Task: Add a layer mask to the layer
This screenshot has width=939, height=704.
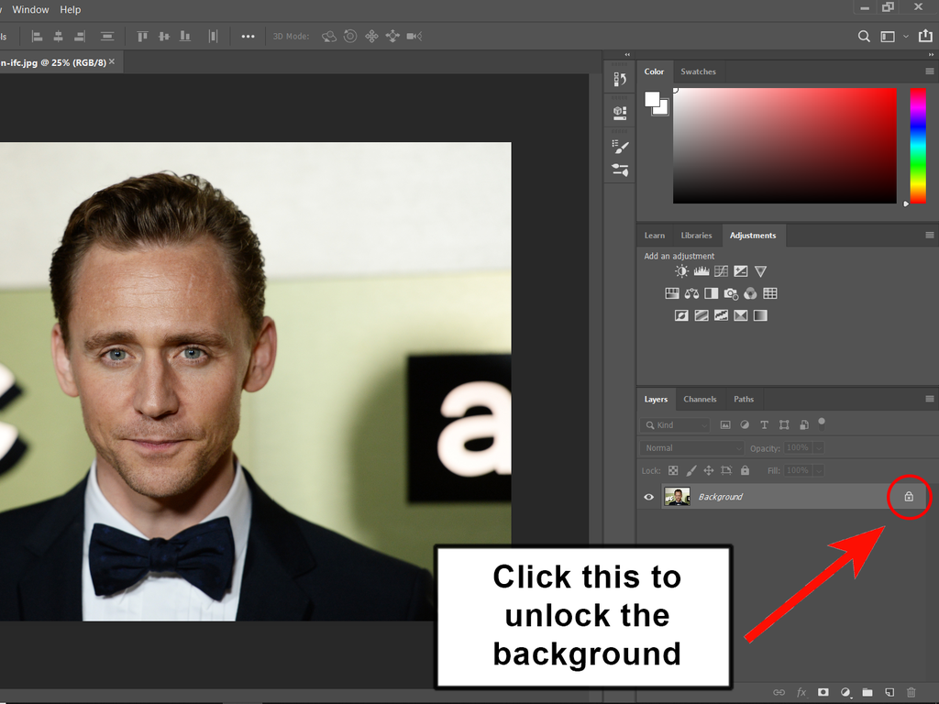Action: (x=823, y=692)
